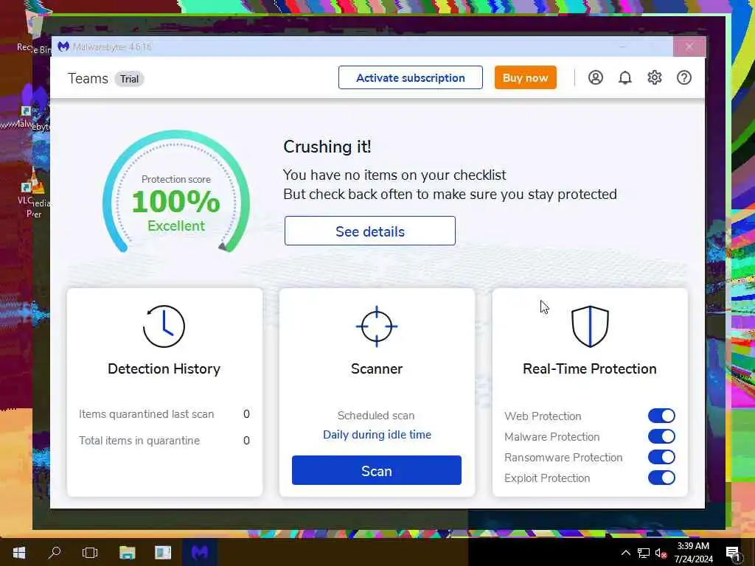The height and width of the screenshot is (566, 755).
Task: Open the taskbar clock showing 3:39 AM
Action: tap(693, 553)
